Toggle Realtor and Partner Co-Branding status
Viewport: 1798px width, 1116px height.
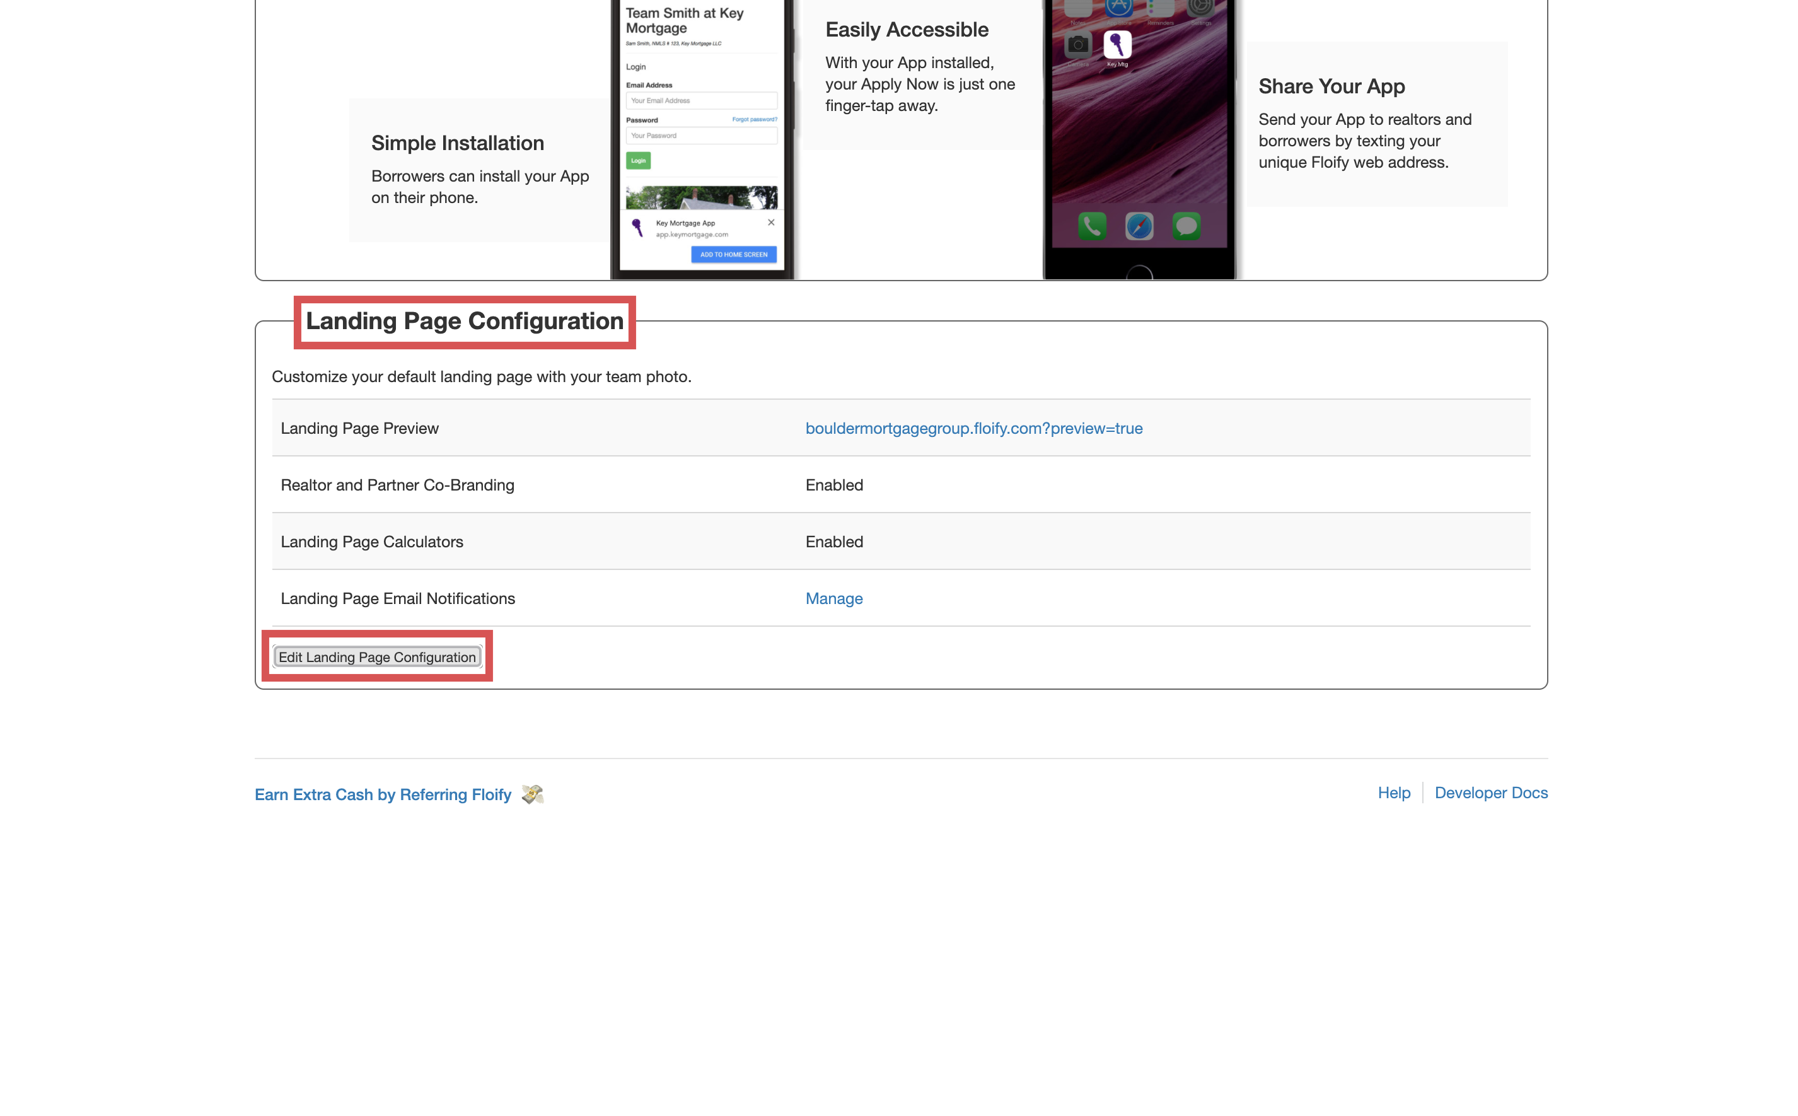pos(833,485)
